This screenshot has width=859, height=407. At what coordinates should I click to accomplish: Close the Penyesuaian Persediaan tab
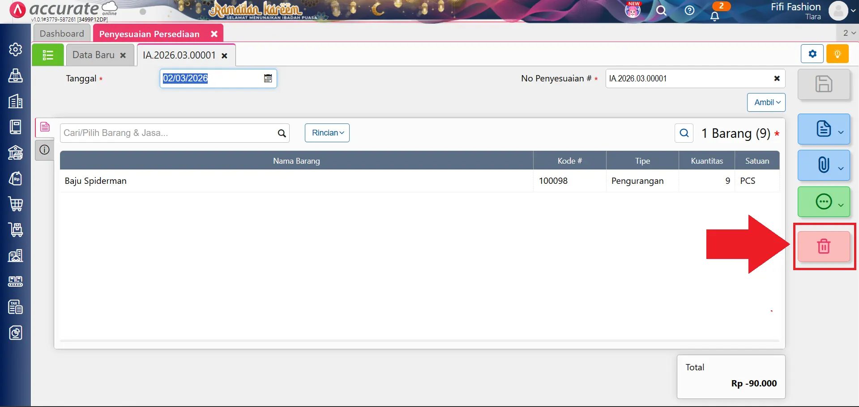click(x=214, y=34)
